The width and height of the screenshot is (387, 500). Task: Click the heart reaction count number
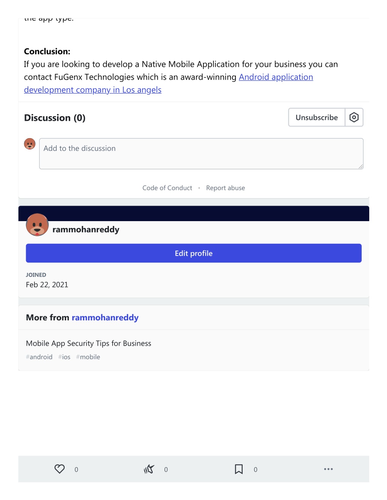(x=76, y=469)
